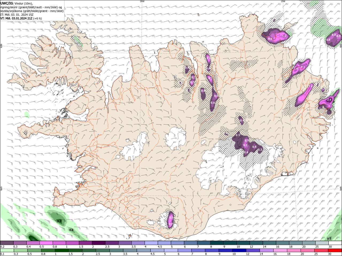Click the bright red swatch labeled 30 in the lower legend
The height and width of the screenshot is (256, 342).
click(x=335, y=250)
